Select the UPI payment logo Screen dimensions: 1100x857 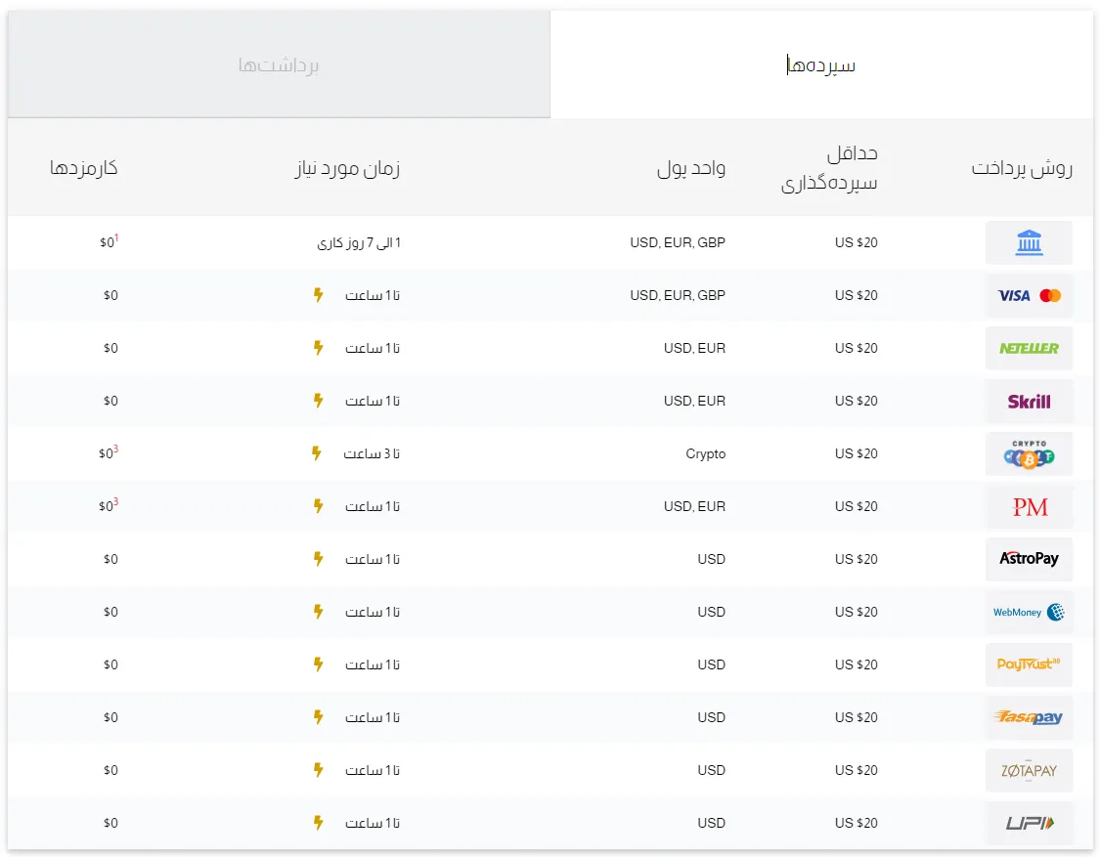tap(1029, 823)
